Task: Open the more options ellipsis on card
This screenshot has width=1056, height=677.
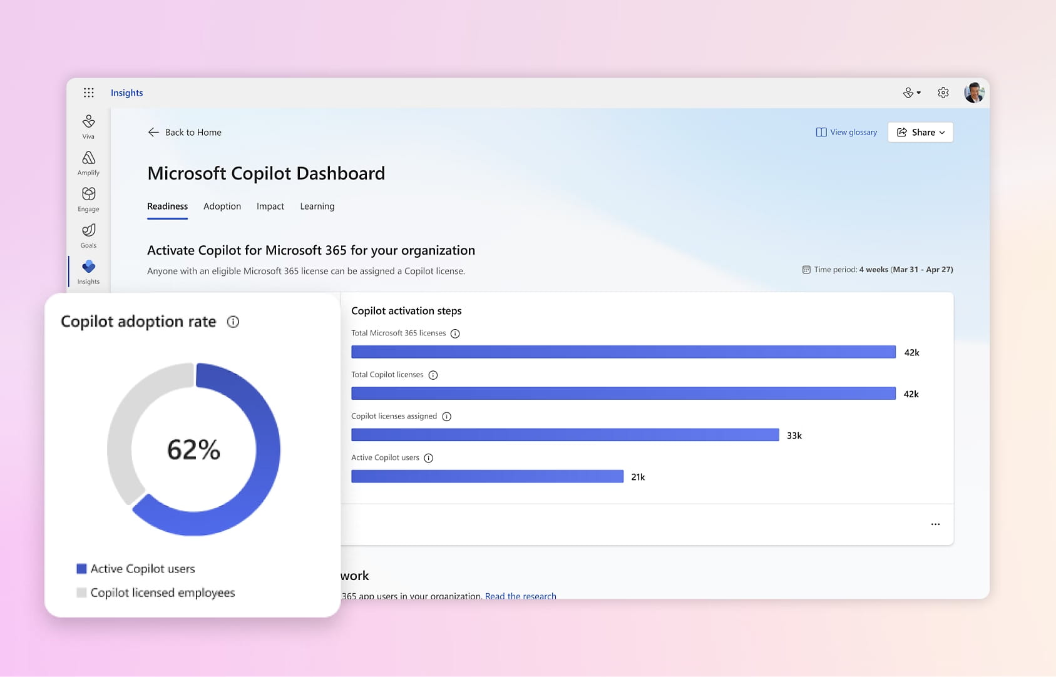Action: [935, 524]
